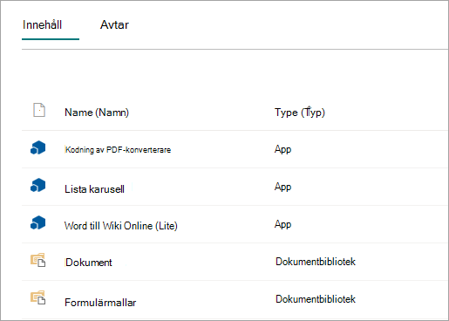This screenshot has height=321, width=449.
Task: Select Dokumentbibliotek type in Dokument row
Action: pyautogui.click(x=316, y=262)
